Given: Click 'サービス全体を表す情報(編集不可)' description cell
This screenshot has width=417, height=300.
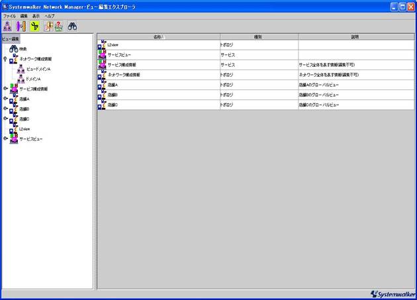Looking at the screenshot, I should click(x=356, y=65).
